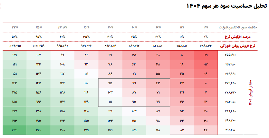Click the green cell showing 220

click(x=39, y=130)
